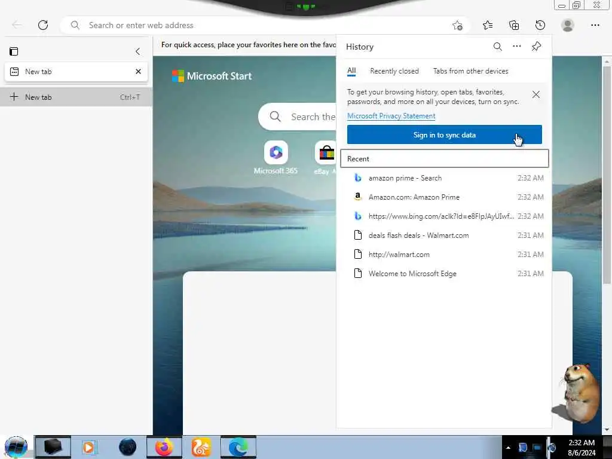The image size is (612, 459).
Task: Open Welcome to Microsoft Edge entry
Action: coord(445,274)
